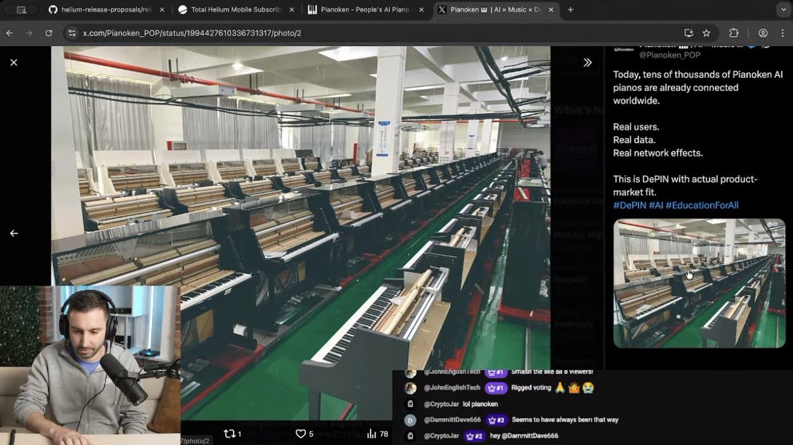This screenshot has height=445, width=793.
Task: Close the helium-release-proposals tab
Action: (x=162, y=10)
